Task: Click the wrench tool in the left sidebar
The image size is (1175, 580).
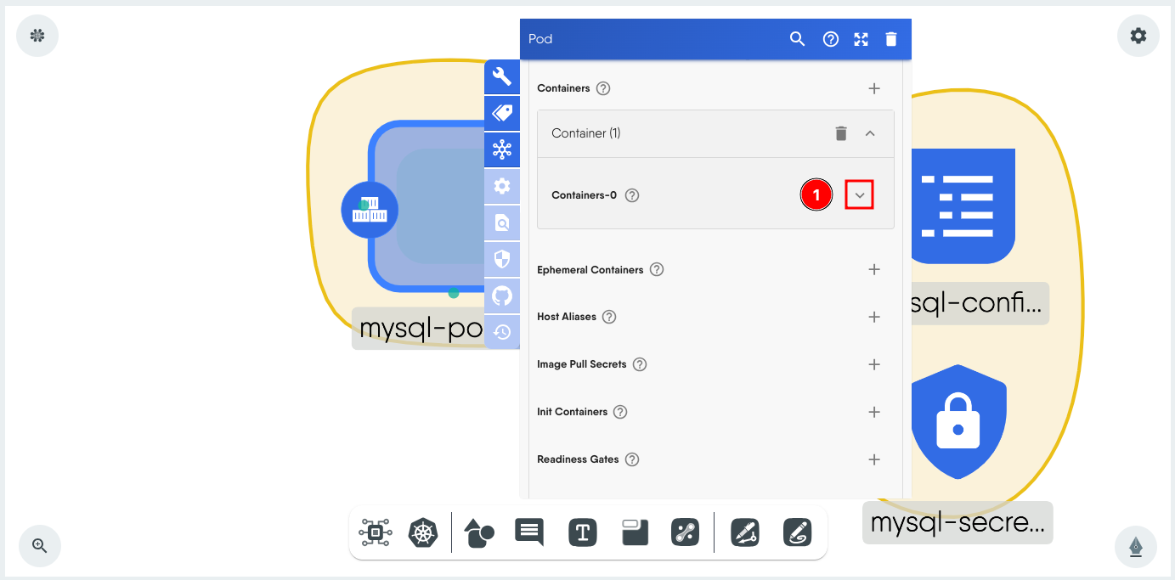Action: click(x=501, y=76)
